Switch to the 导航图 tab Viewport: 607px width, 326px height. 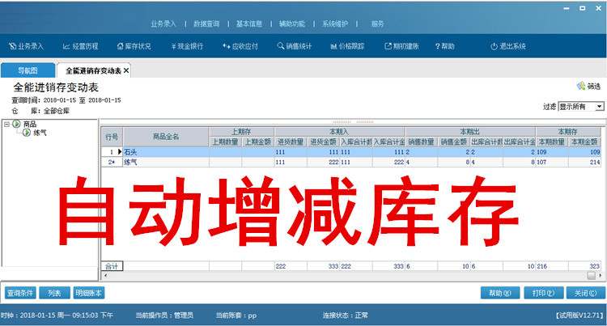point(28,71)
